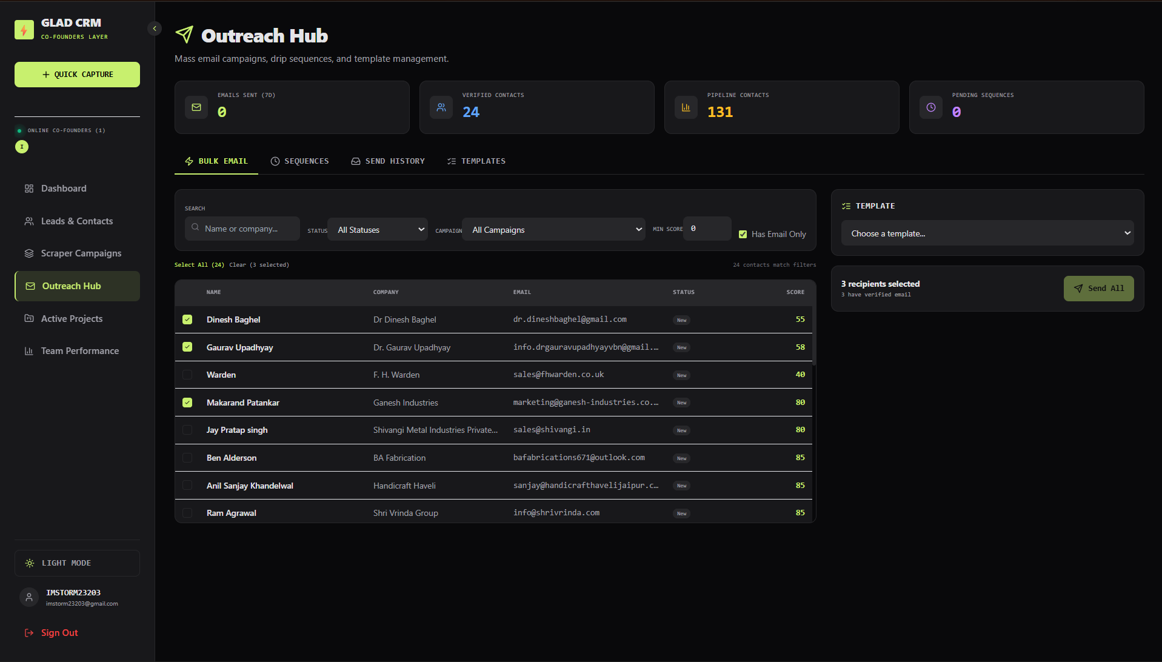Screen dimensions: 1162x662
Task: Click the Bulk Email lightning icon
Action: tap(189, 161)
